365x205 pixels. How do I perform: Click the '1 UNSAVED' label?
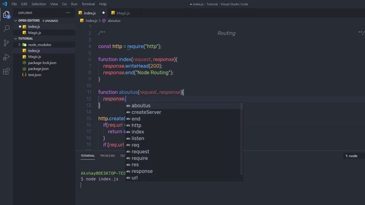click(x=50, y=20)
